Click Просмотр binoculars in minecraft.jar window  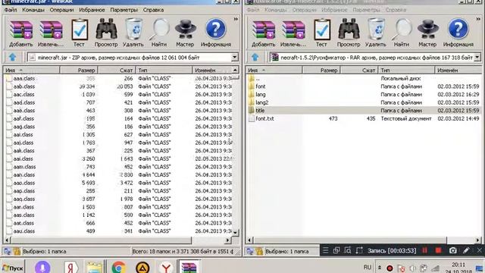106,33
